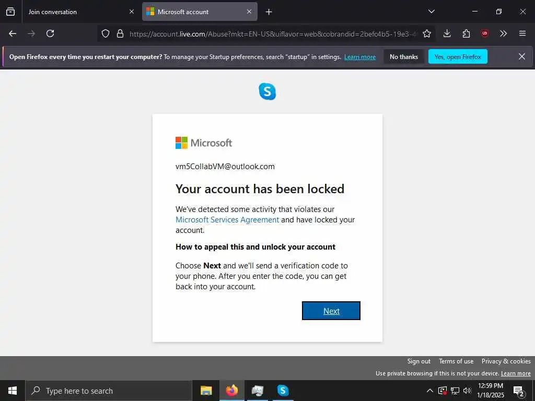Open the taskbar app beside Firefox
The height and width of the screenshot is (401, 535).
(257, 391)
